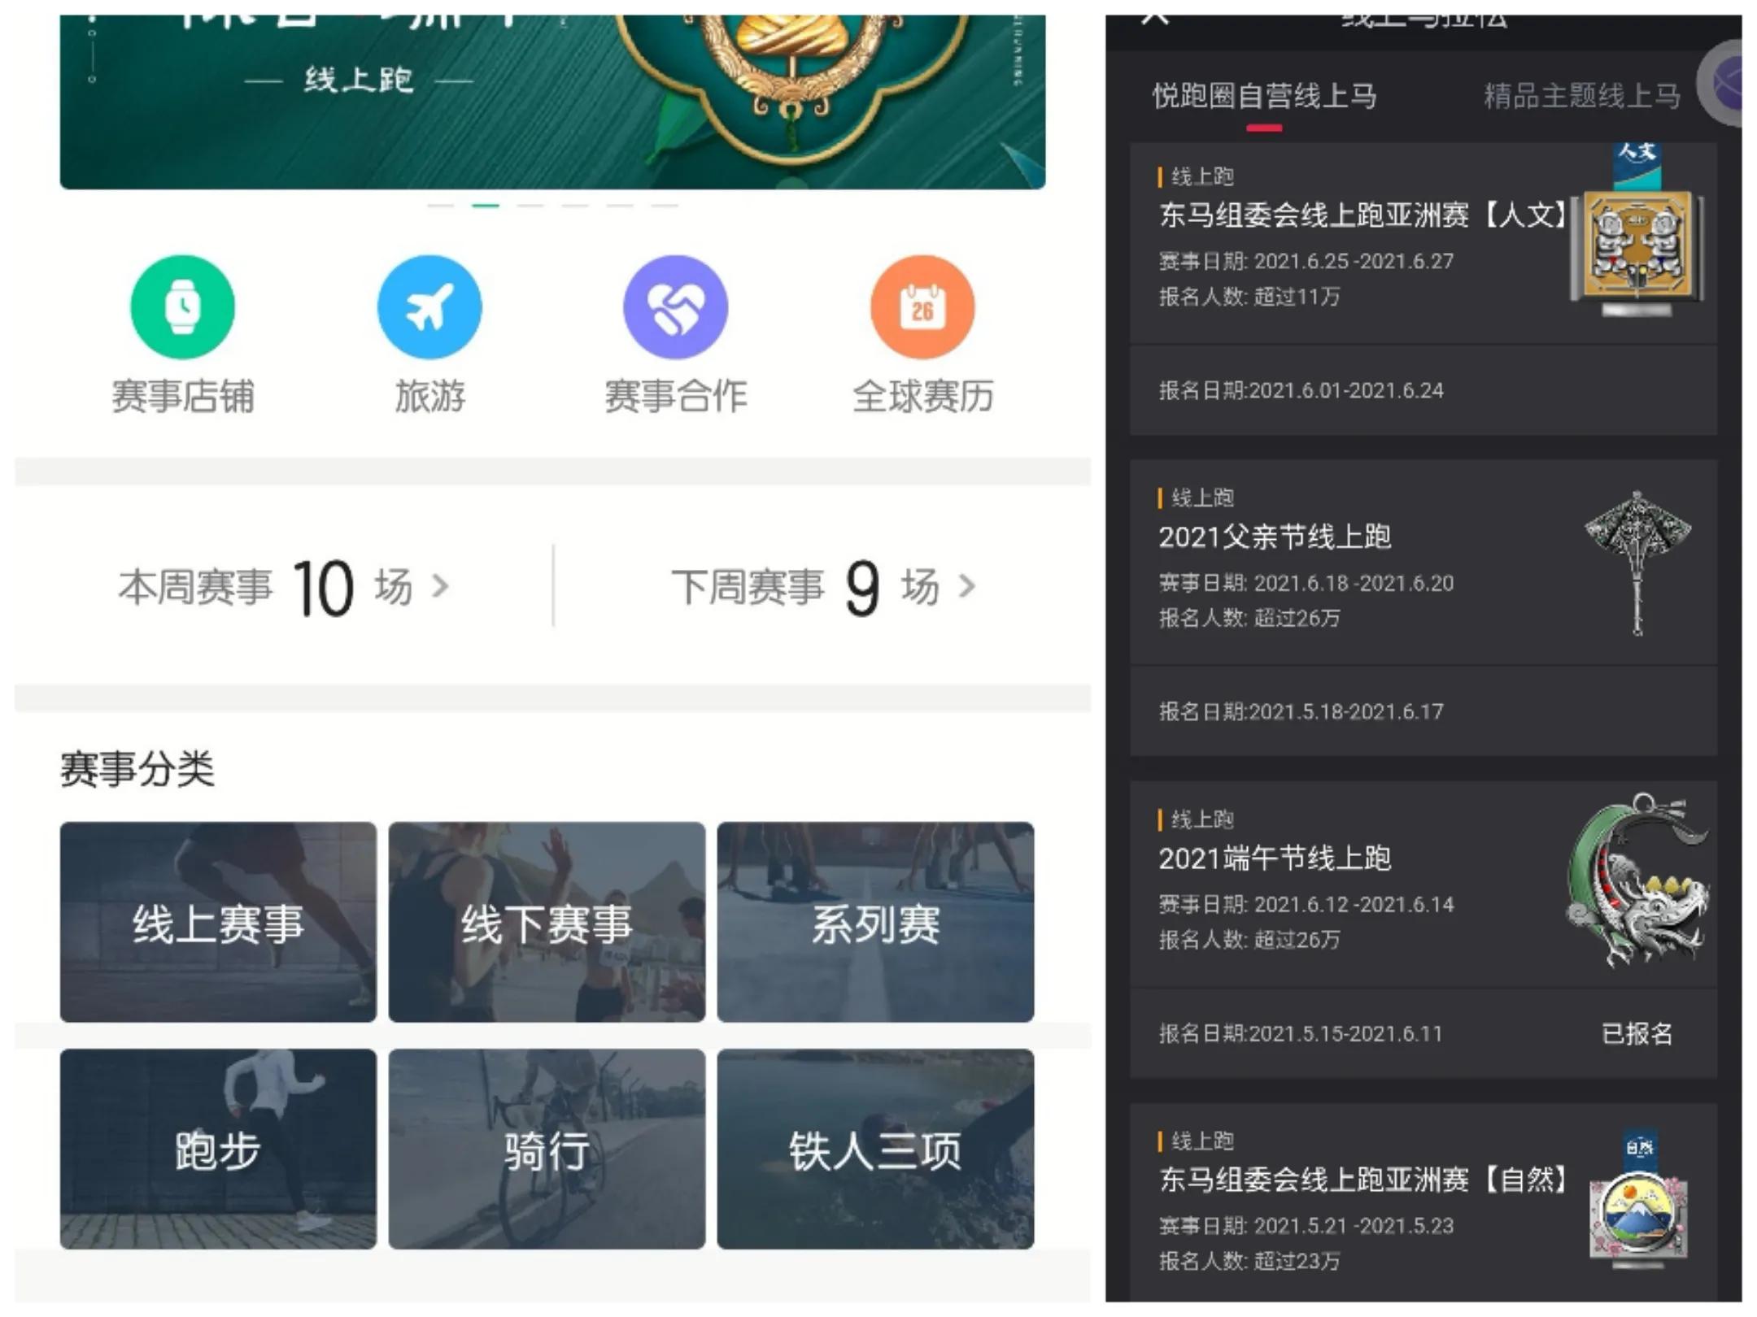Expand 本周赛事 10 场 arrow
This screenshot has height=1317, width=1757.
440,586
